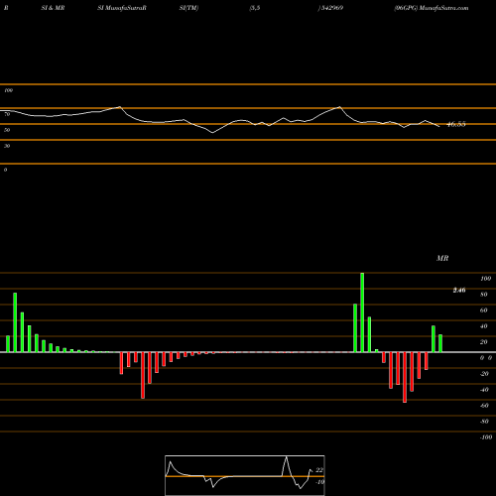Click the RSI value label 46.55
Screen dimensions: 496x496
456,124
